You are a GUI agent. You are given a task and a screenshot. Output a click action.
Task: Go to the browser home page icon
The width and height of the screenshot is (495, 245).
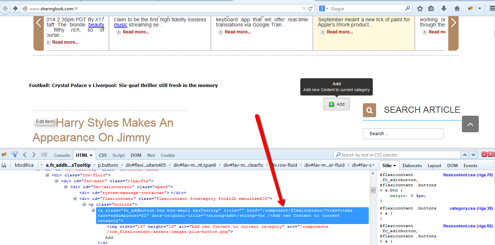(x=457, y=8)
